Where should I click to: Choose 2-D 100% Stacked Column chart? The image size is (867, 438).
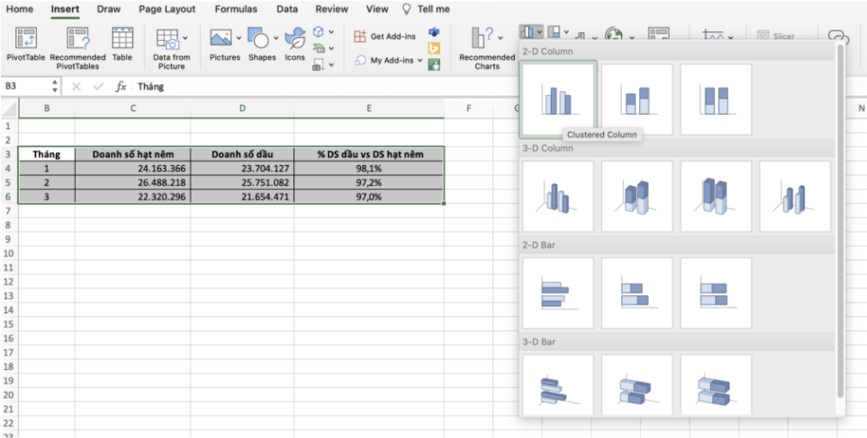point(716,99)
